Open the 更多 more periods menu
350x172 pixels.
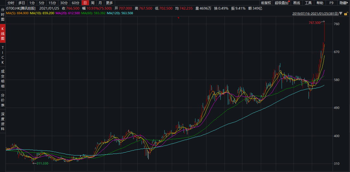[x=110, y=3]
